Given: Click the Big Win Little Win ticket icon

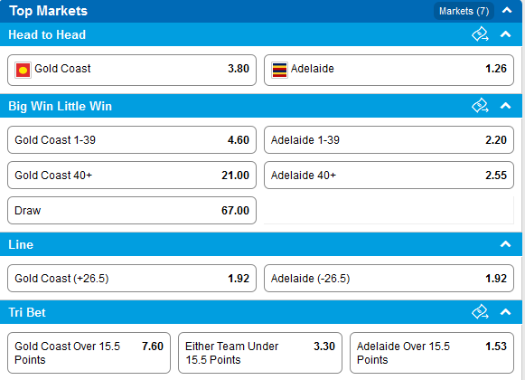Looking at the screenshot, I should [480, 106].
